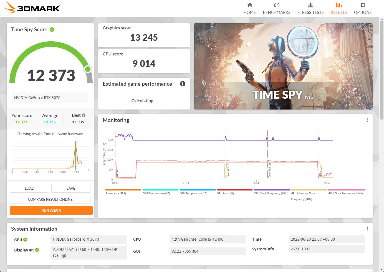The width and height of the screenshot is (384, 272).
Task: Click the Time Spy banner image
Action: click(283, 66)
